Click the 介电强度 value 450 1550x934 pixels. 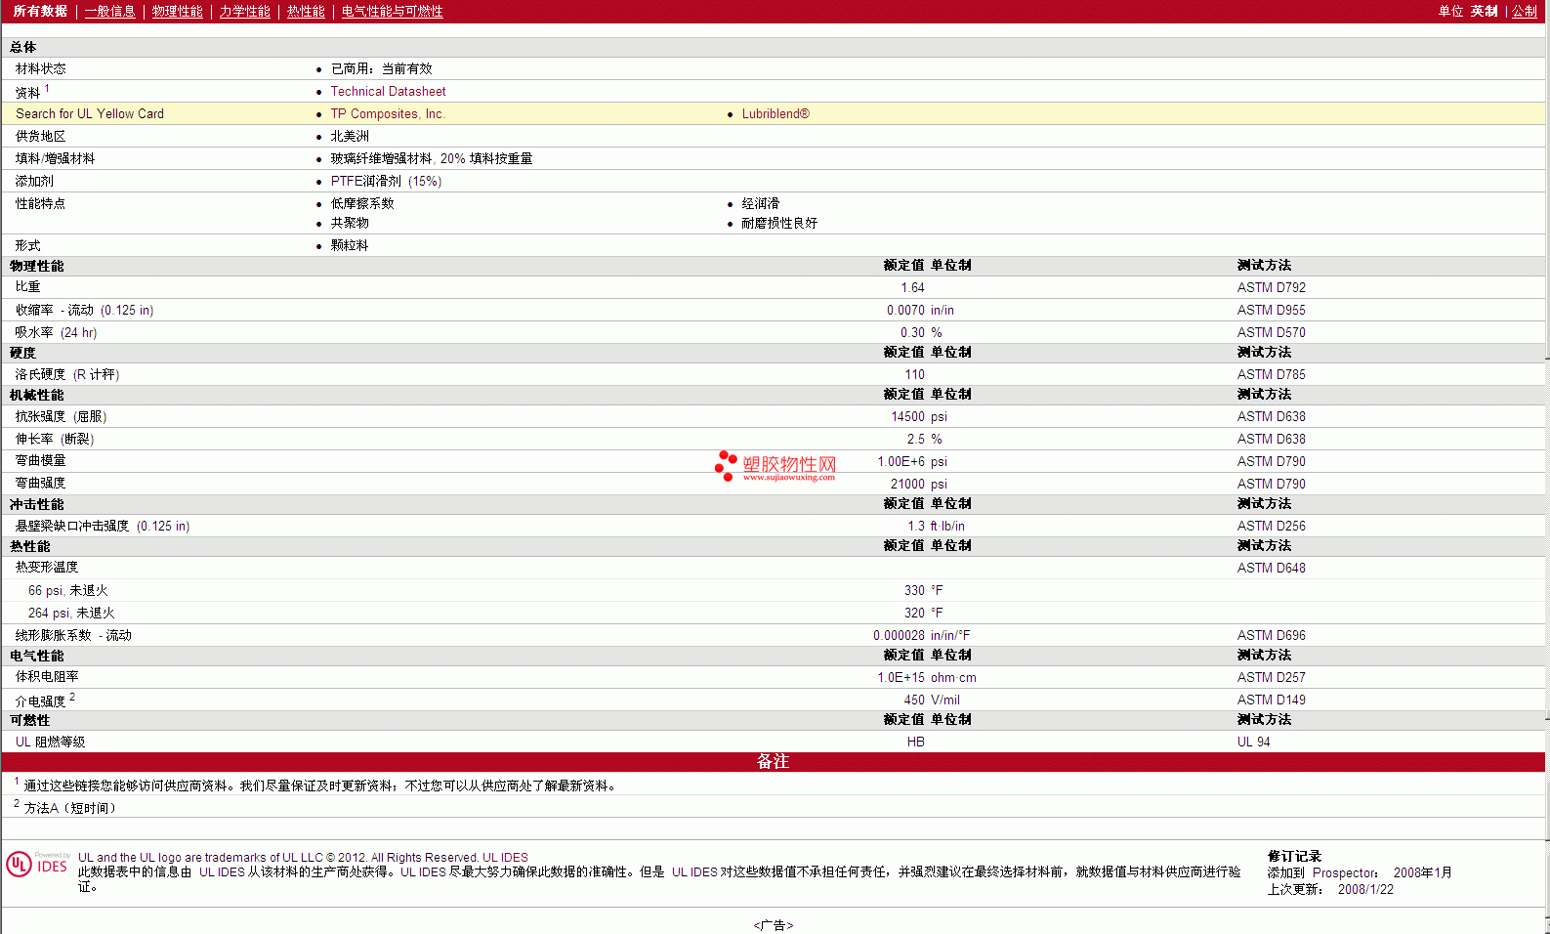point(914,700)
